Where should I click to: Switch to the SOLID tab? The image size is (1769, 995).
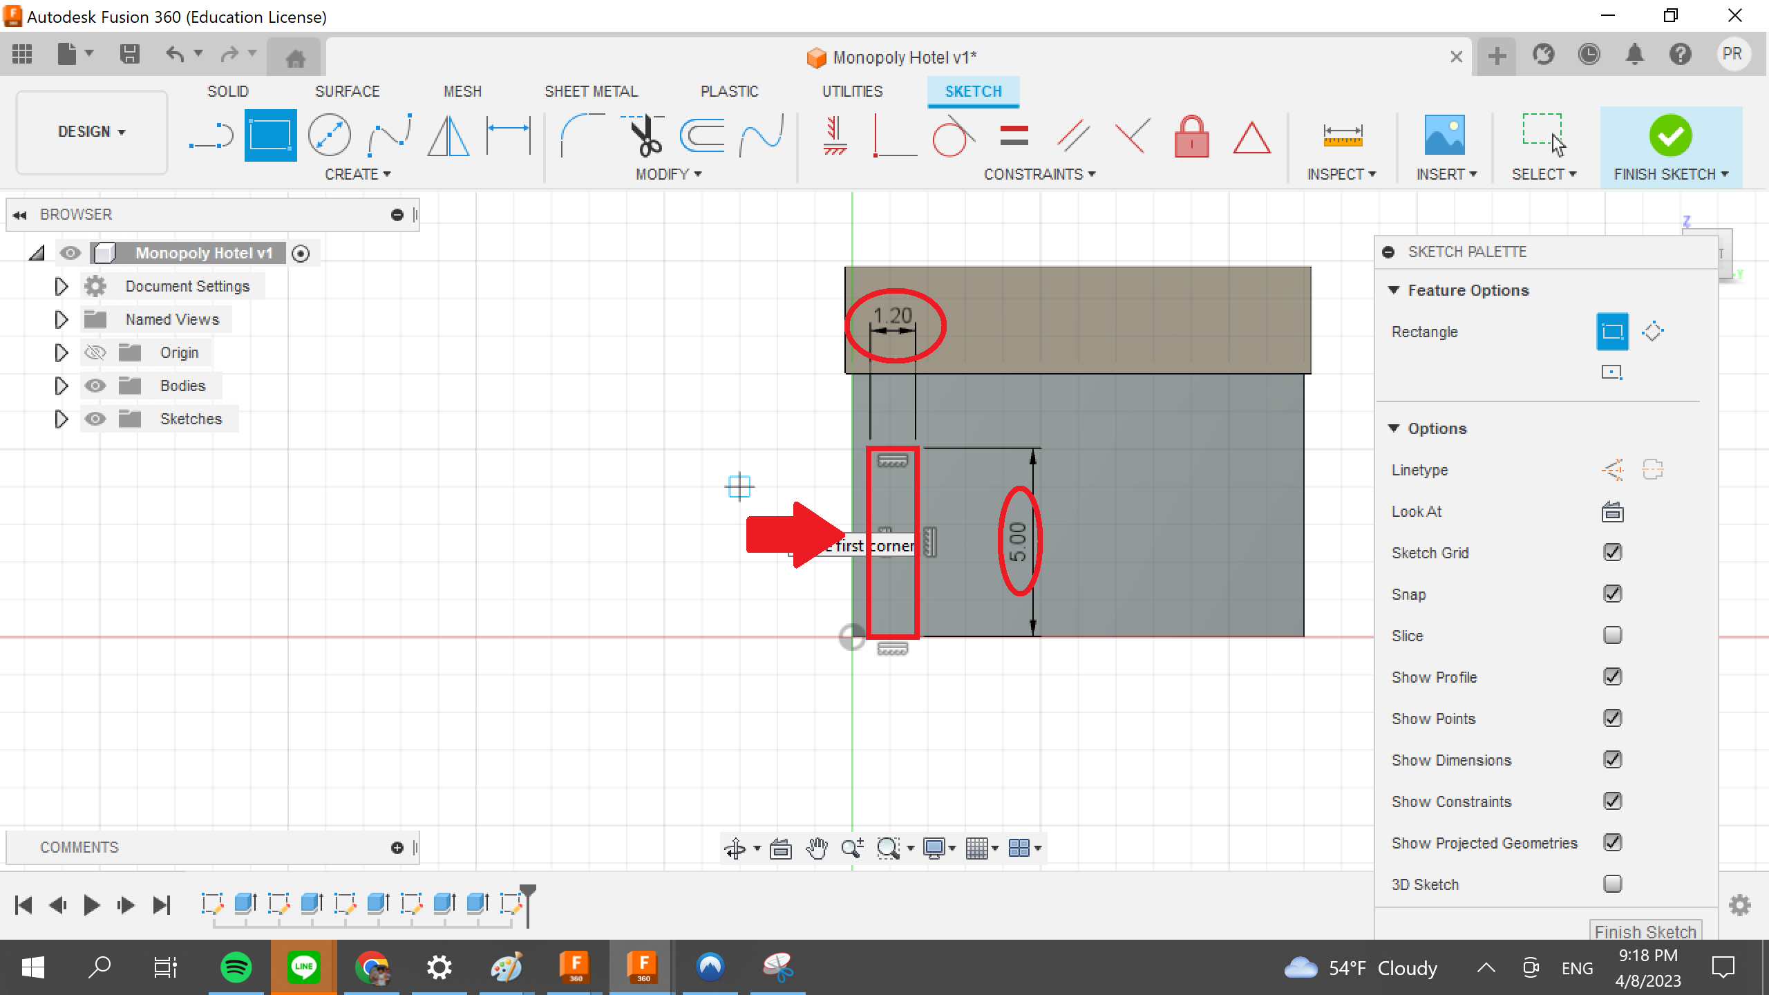(228, 91)
